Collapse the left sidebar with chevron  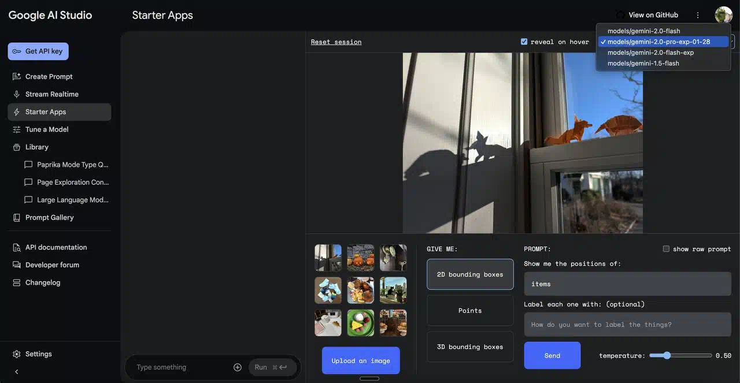click(x=16, y=371)
